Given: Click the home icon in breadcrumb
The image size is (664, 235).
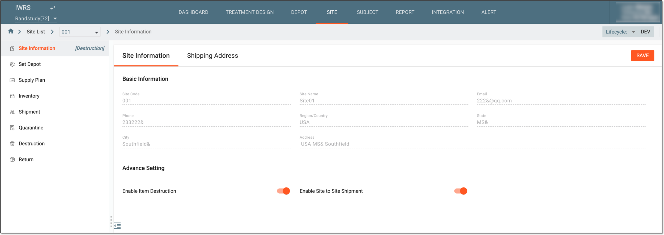Looking at the screenshot, I should (x=11, y=31).
